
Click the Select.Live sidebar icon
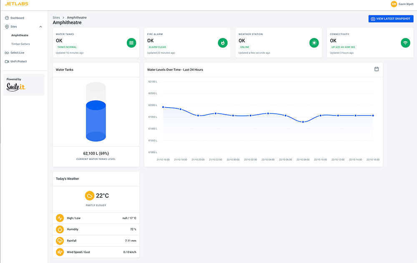[7, 53]
